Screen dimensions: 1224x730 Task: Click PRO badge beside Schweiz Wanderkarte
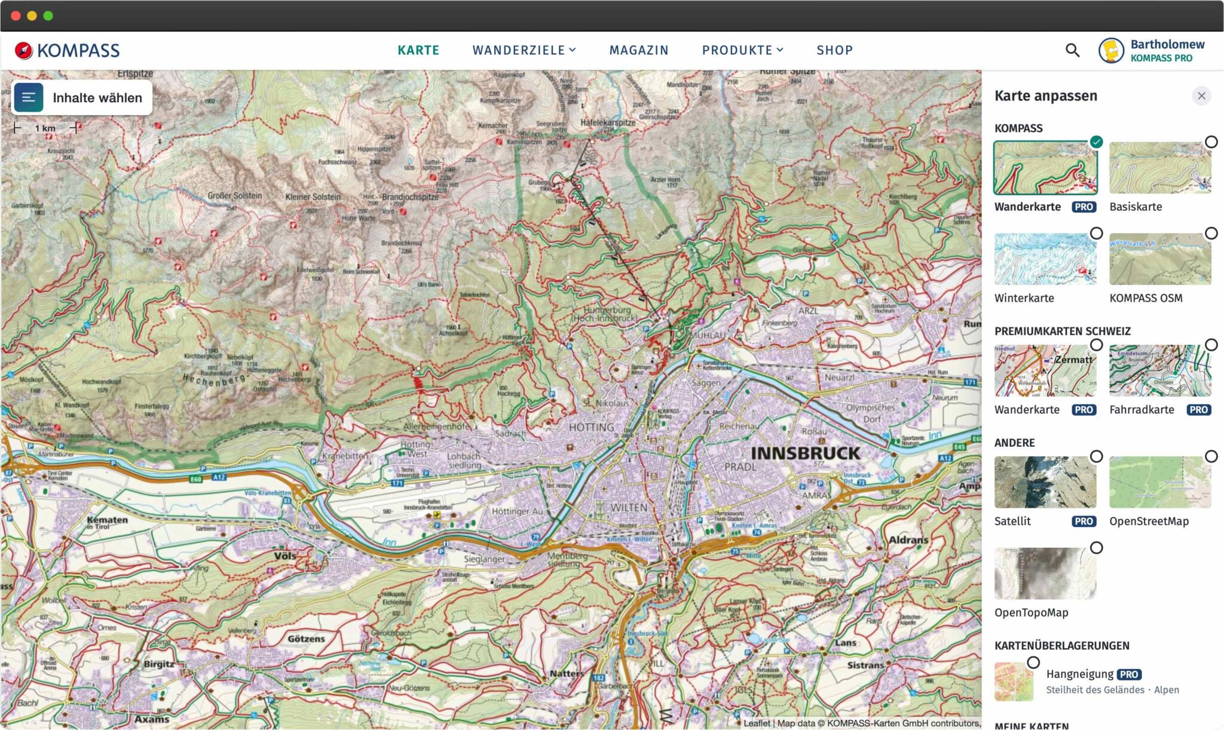pyautogui.click(x=1084, y=410)
